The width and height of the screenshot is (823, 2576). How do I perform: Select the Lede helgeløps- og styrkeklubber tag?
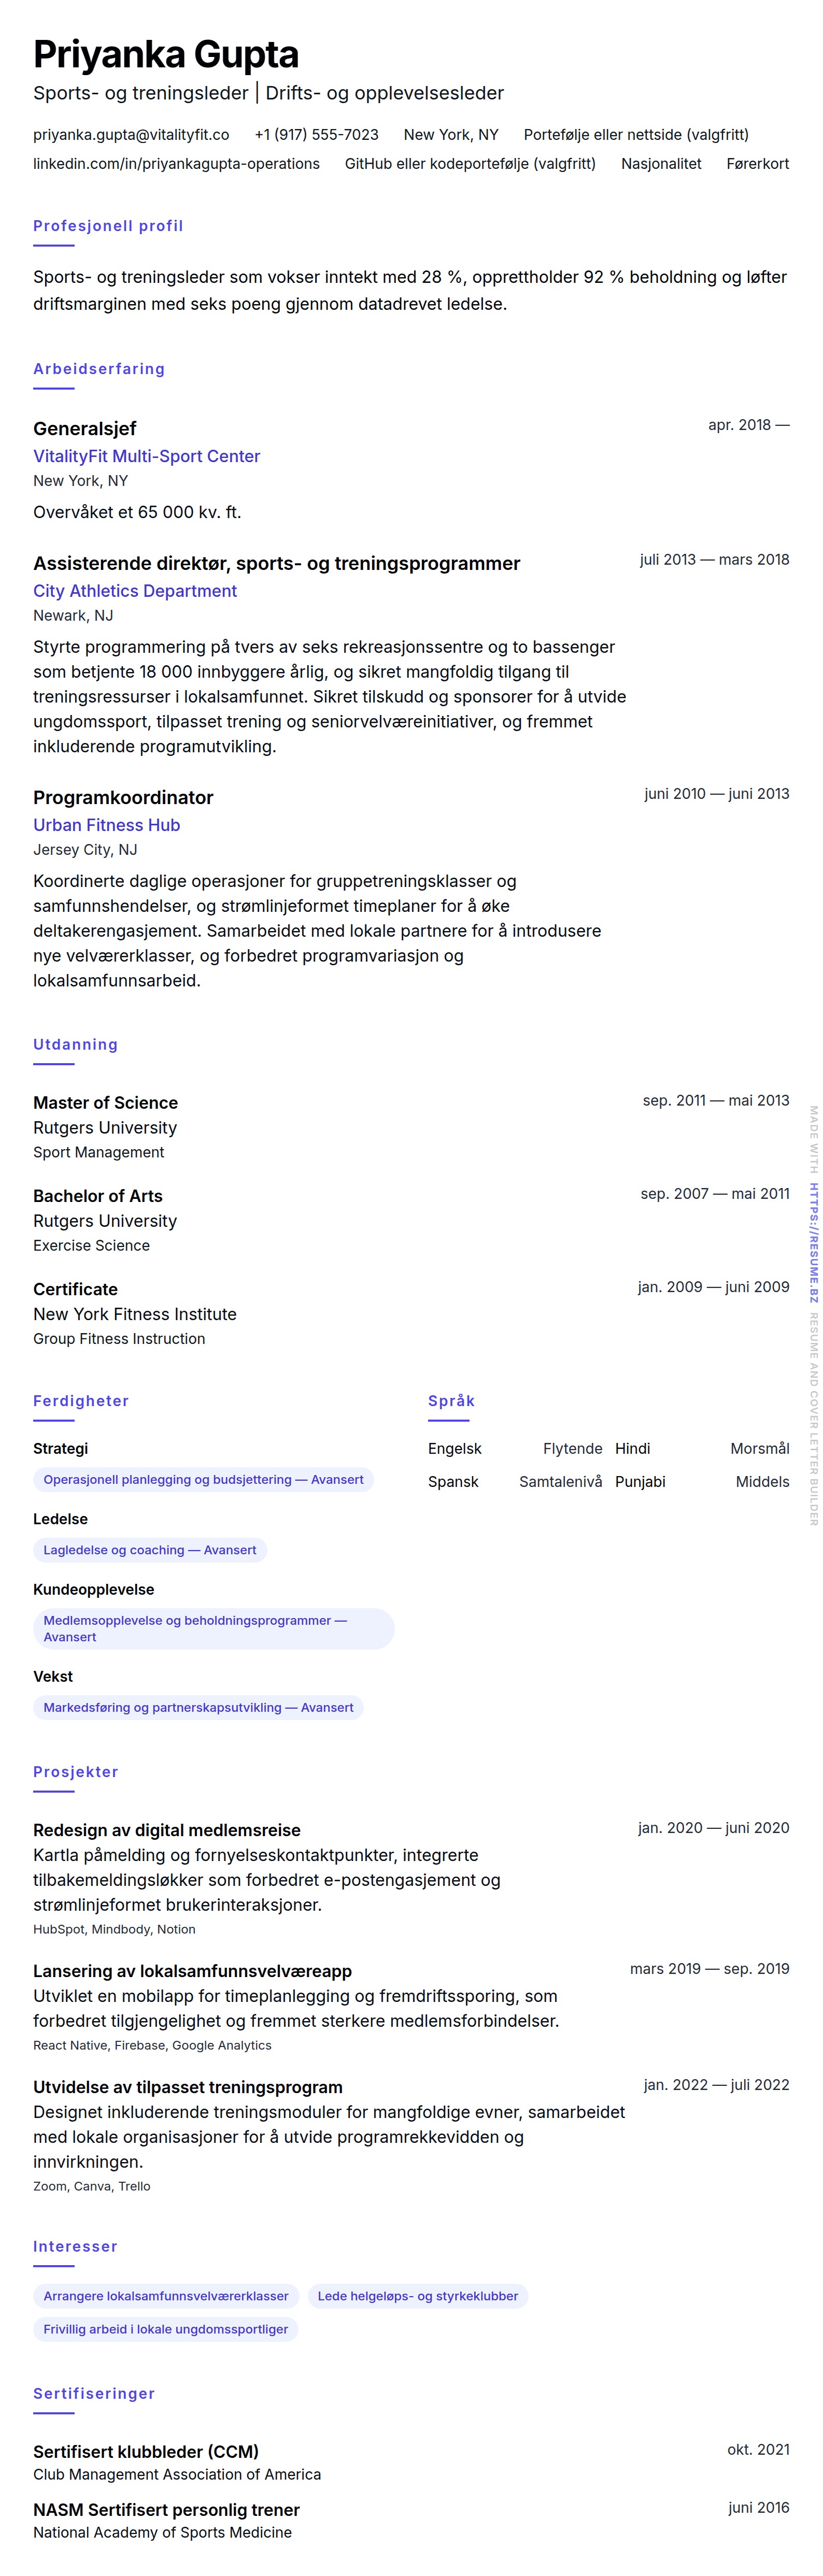(x=418, y=2296)
